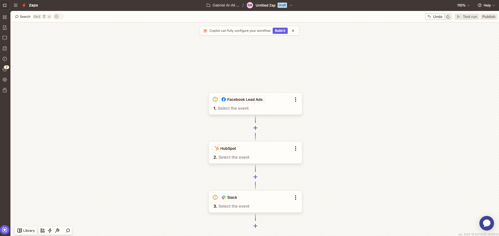Select the add-step blocks icon in bottom toolbar

tap(43, 231)
